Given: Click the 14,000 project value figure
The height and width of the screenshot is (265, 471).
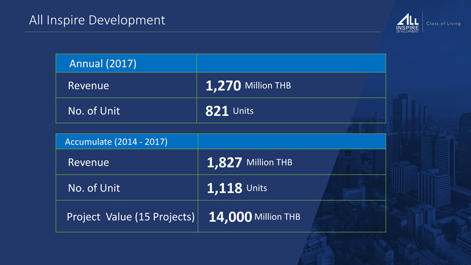Looking at the screenshot, I should click(x=230, y=217).
